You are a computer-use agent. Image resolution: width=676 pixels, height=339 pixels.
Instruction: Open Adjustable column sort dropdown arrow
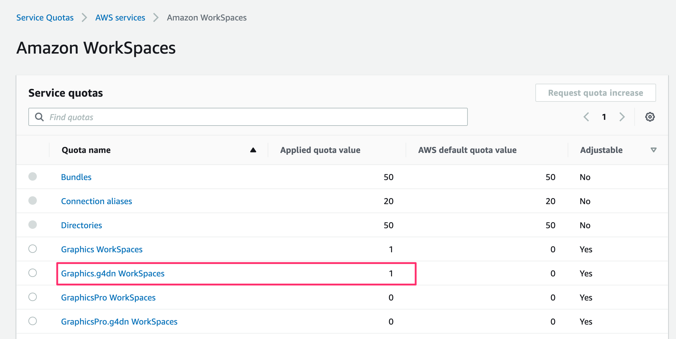[x=653, y=150]
